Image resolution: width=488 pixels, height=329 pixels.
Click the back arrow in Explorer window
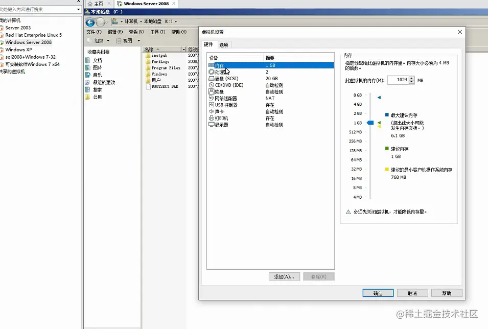pyautogui.click(x=90, y=22)
